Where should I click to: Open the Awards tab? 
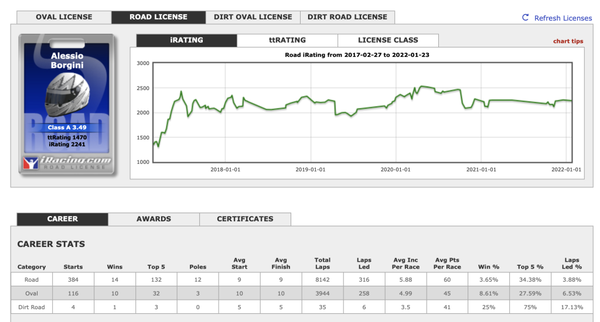point(154,219)
